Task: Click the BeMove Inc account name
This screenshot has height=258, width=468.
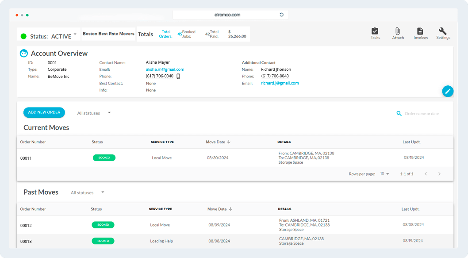Action: coord(58,77)
